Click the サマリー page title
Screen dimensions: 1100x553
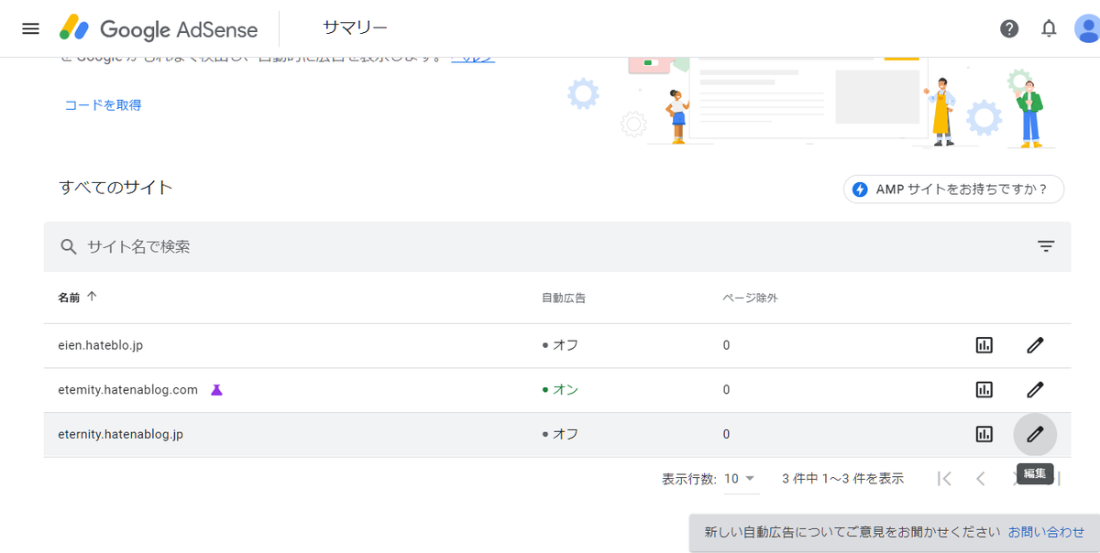click(355, 27)
